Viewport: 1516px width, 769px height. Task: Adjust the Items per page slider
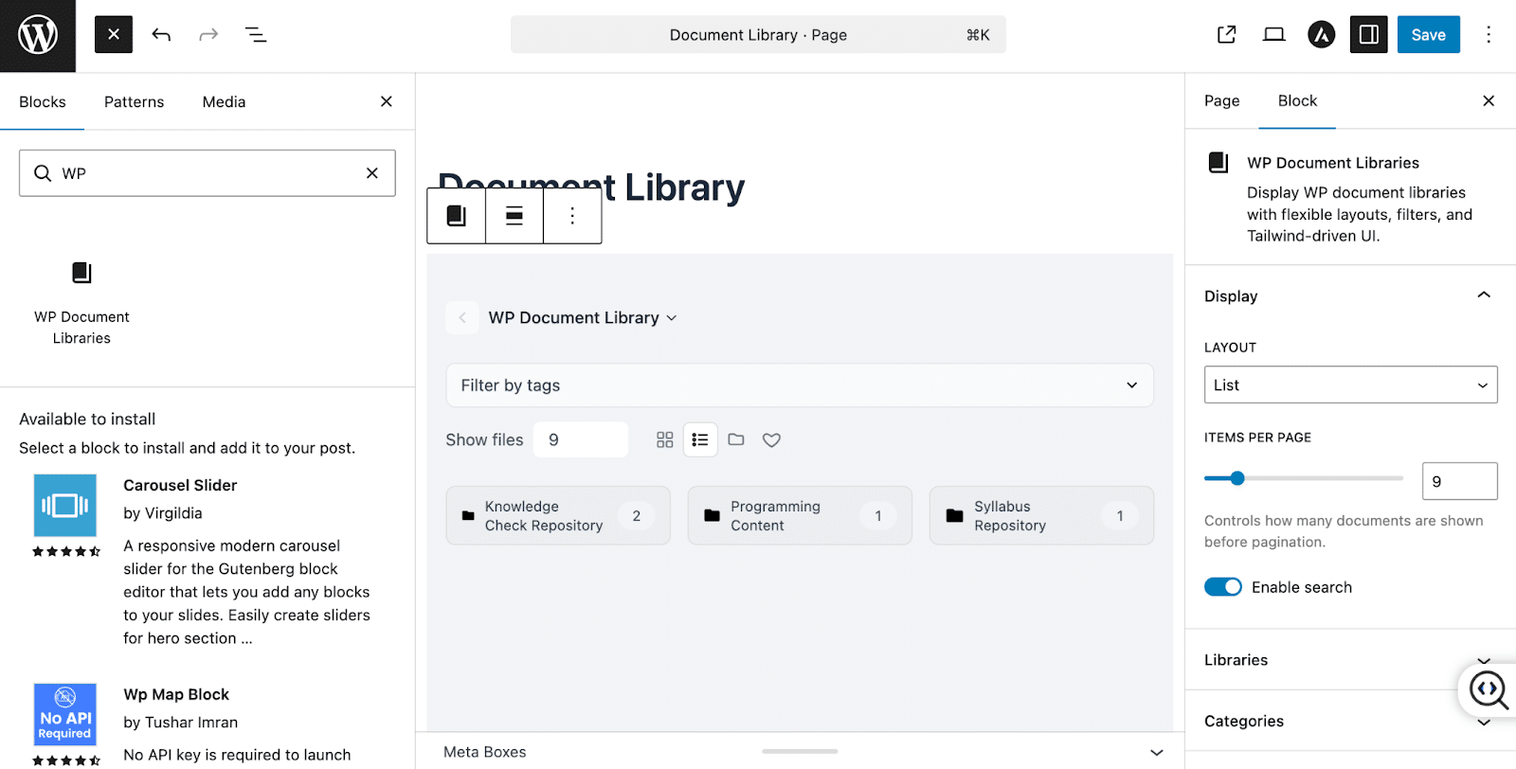1303,478
